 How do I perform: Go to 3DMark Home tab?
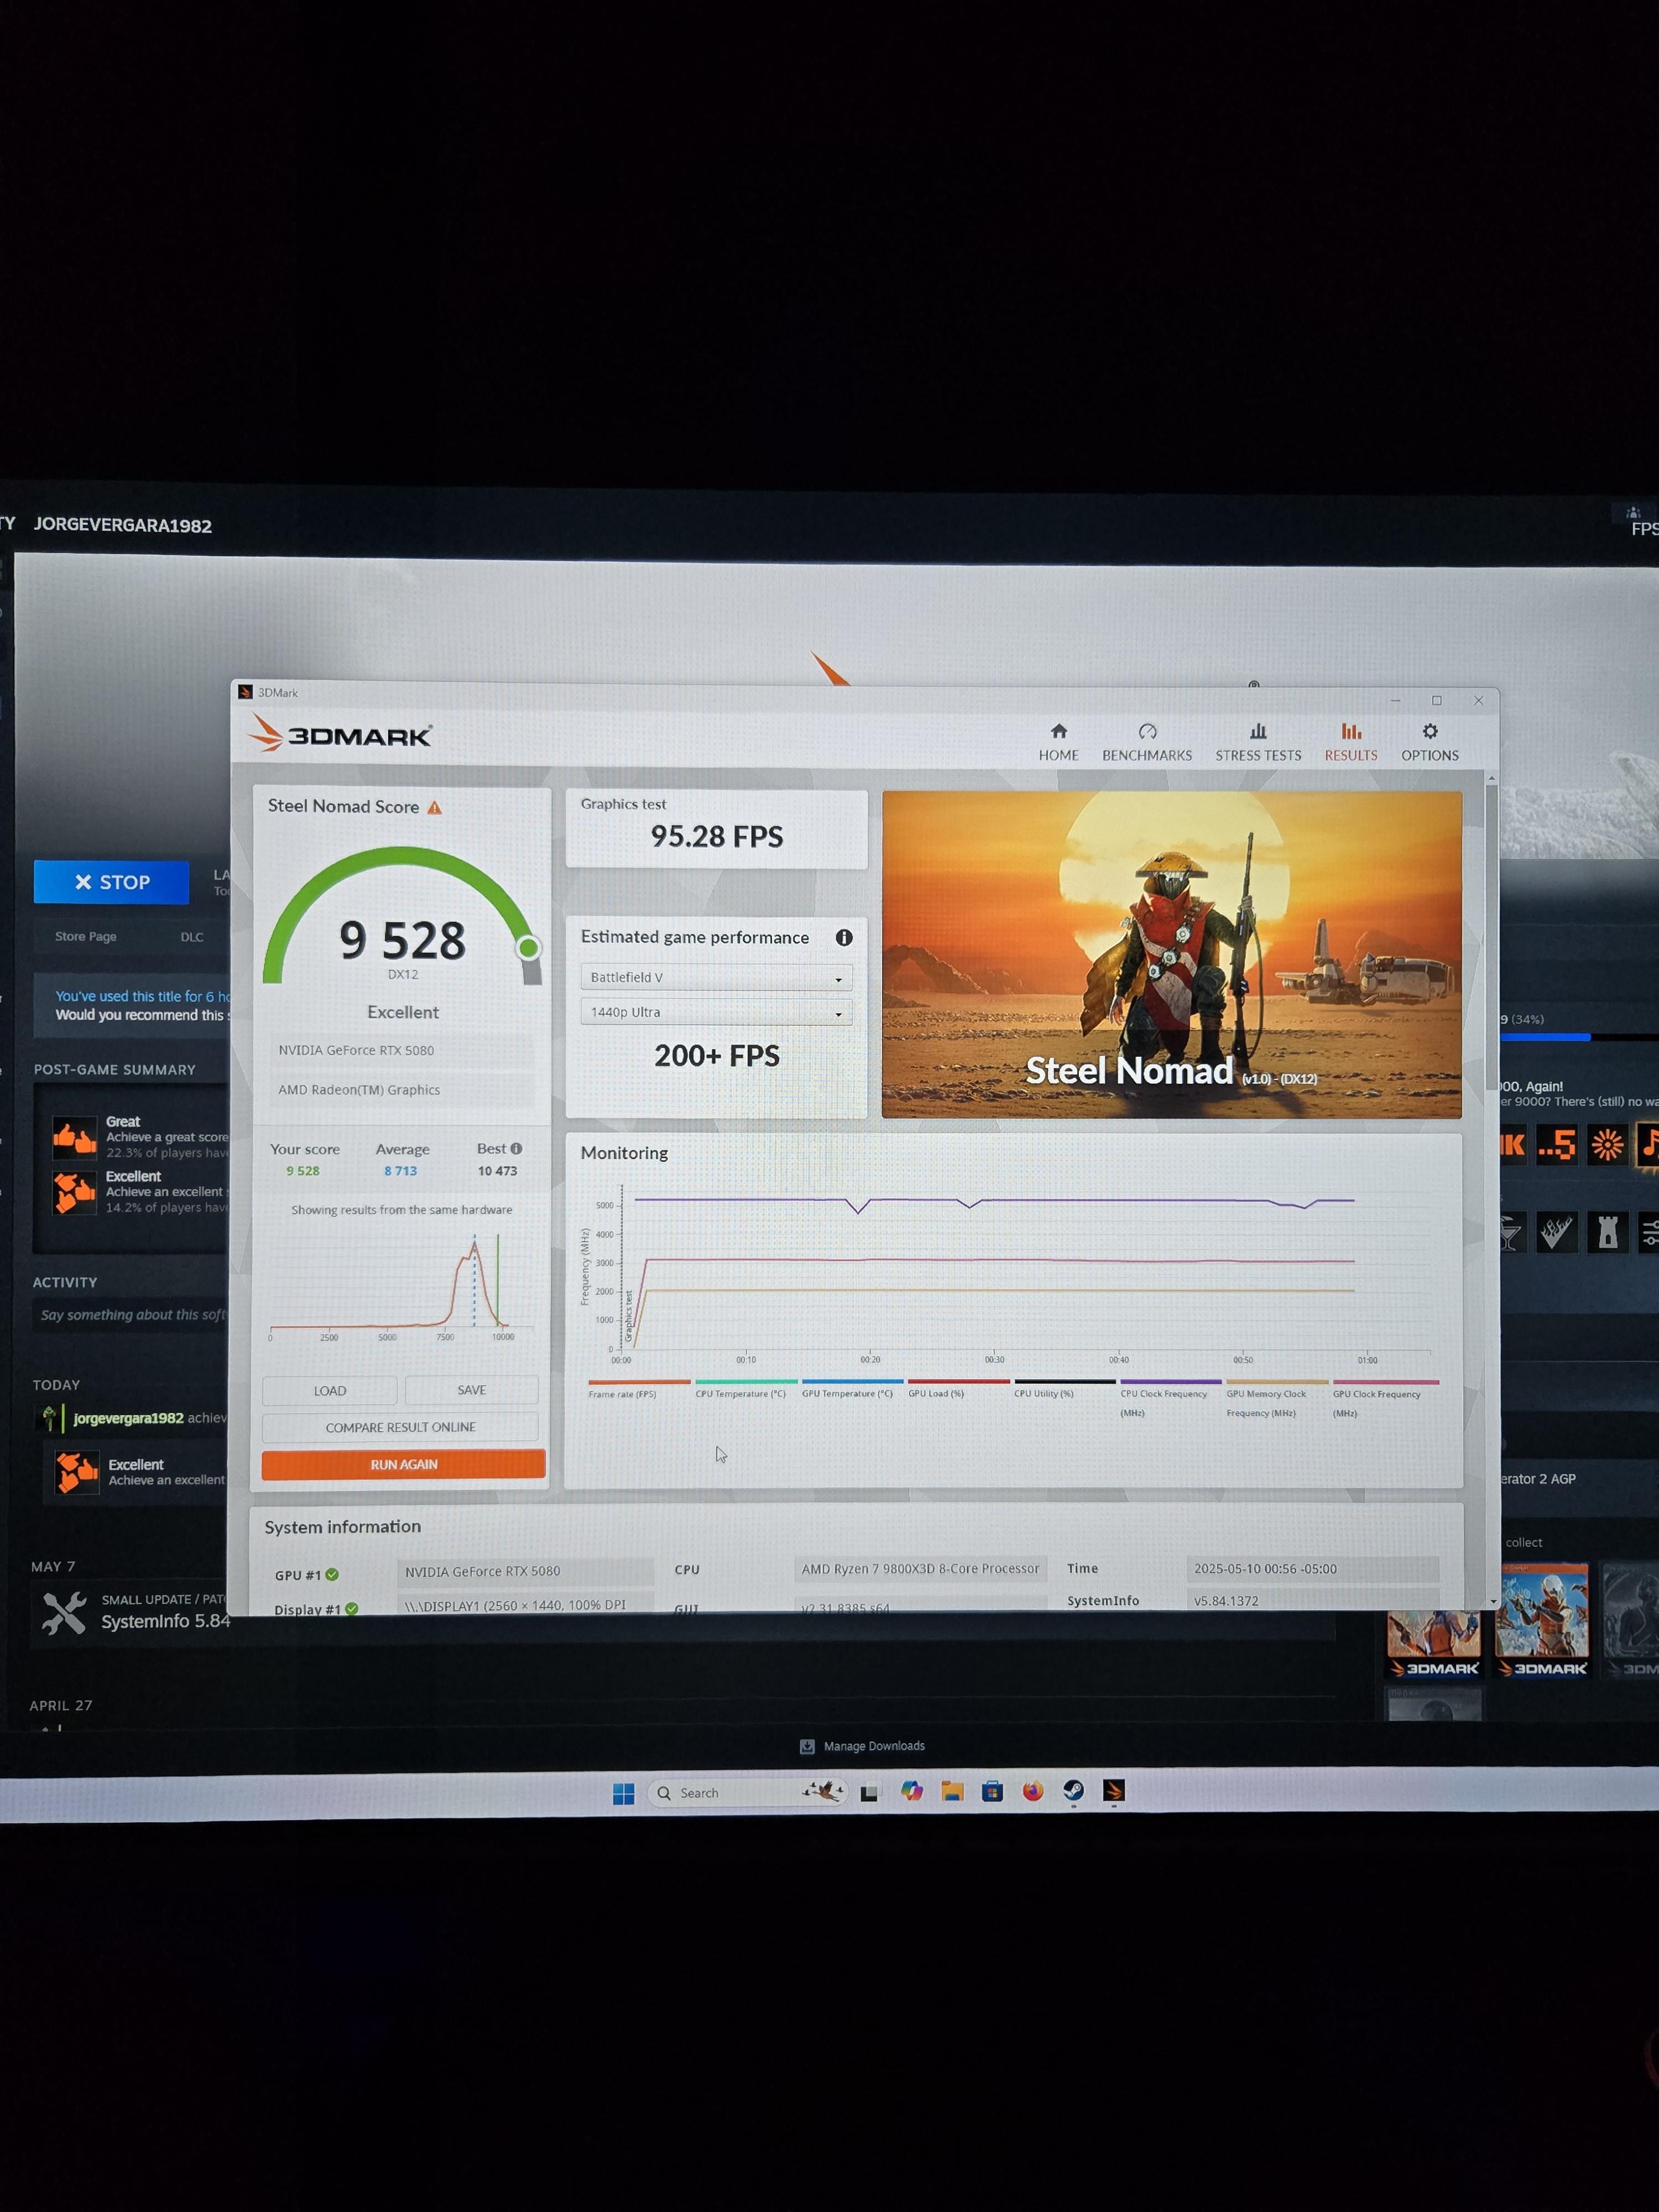pyautogui.click(x=1058, y=743)
